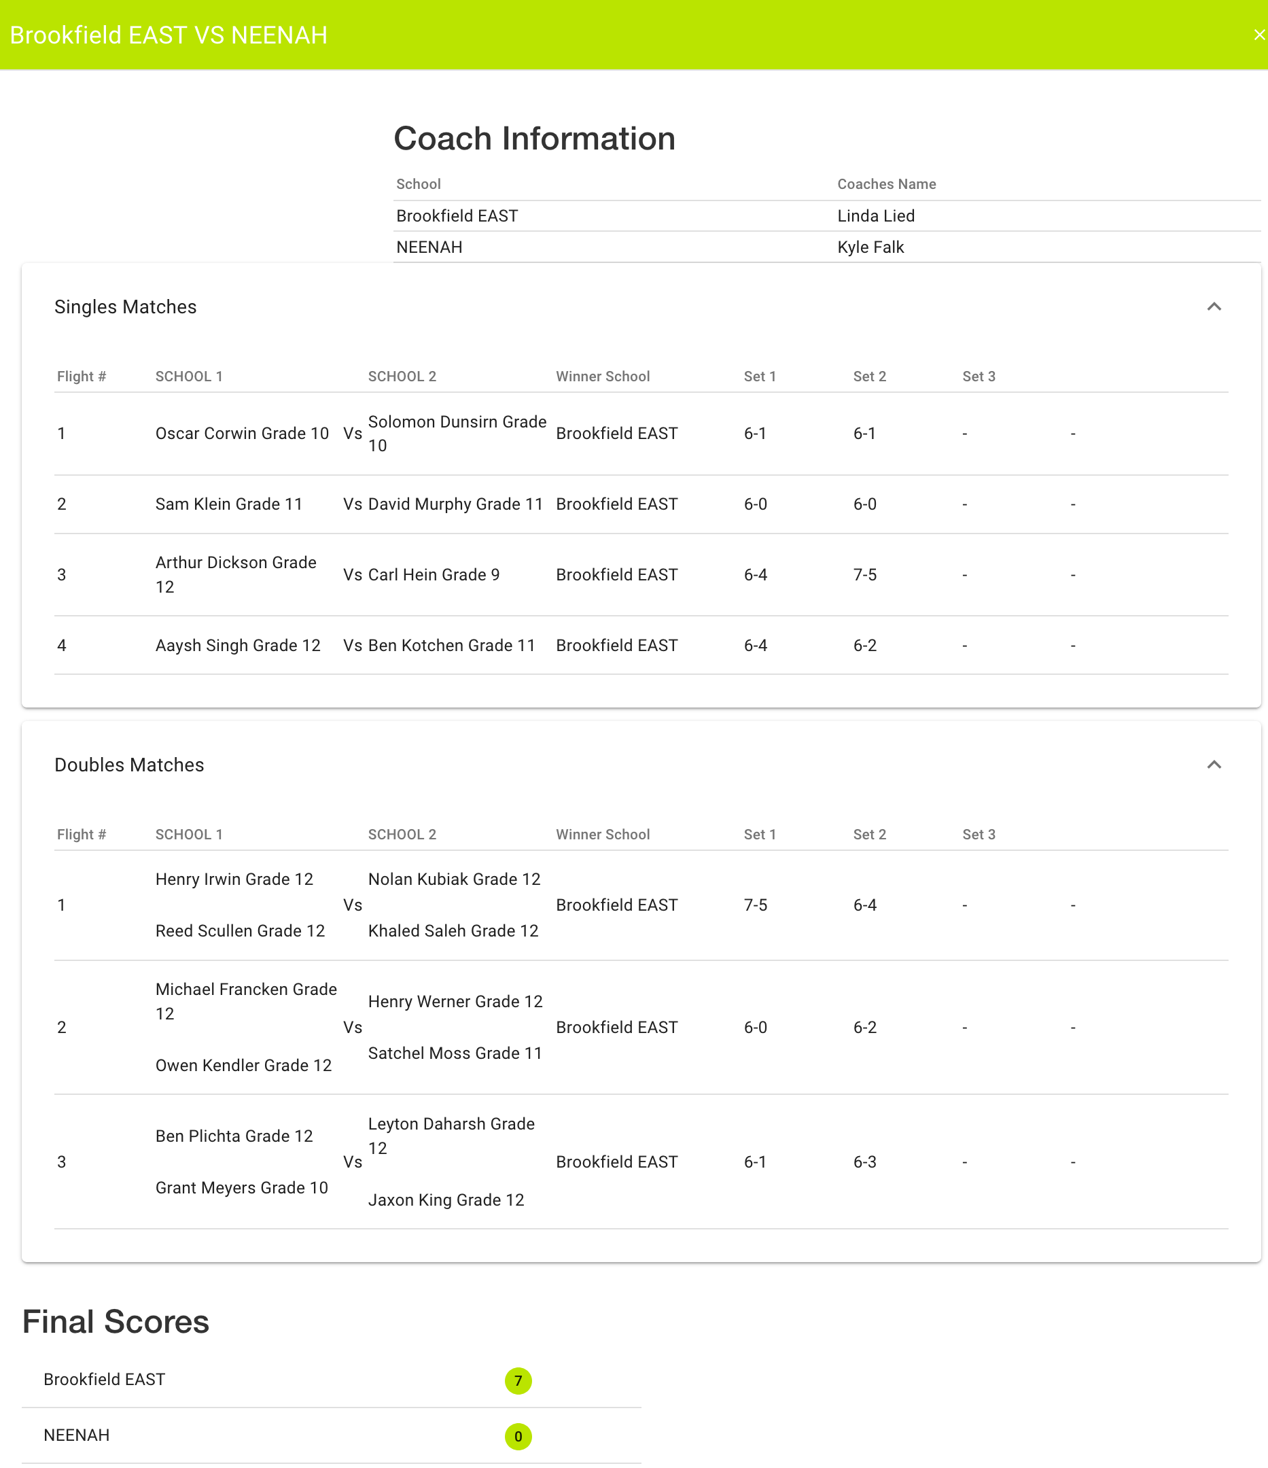Select Grant Meyers Grade 10 player

click(x=241, y=1187)
